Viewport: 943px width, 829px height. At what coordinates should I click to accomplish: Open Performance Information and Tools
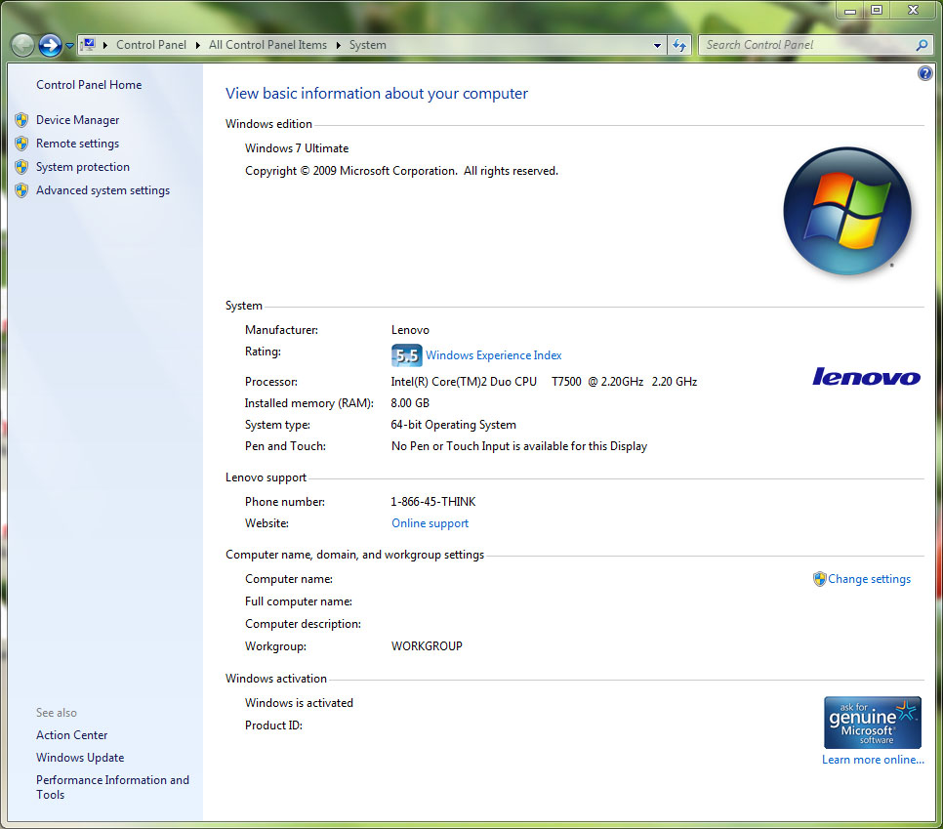coord(112,787)
